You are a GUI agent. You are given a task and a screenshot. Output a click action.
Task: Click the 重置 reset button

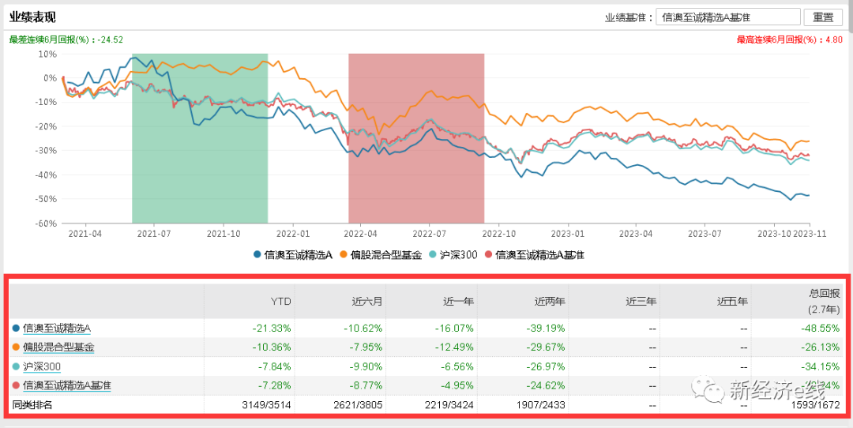pyautogui.click(x=823, y=17)
